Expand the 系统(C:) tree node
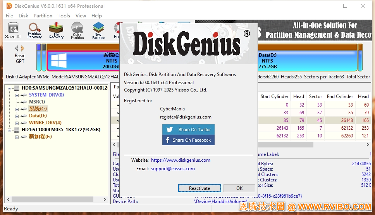This screenshot has height=215, width=375. pyautogui.click(x=17, y=109)
